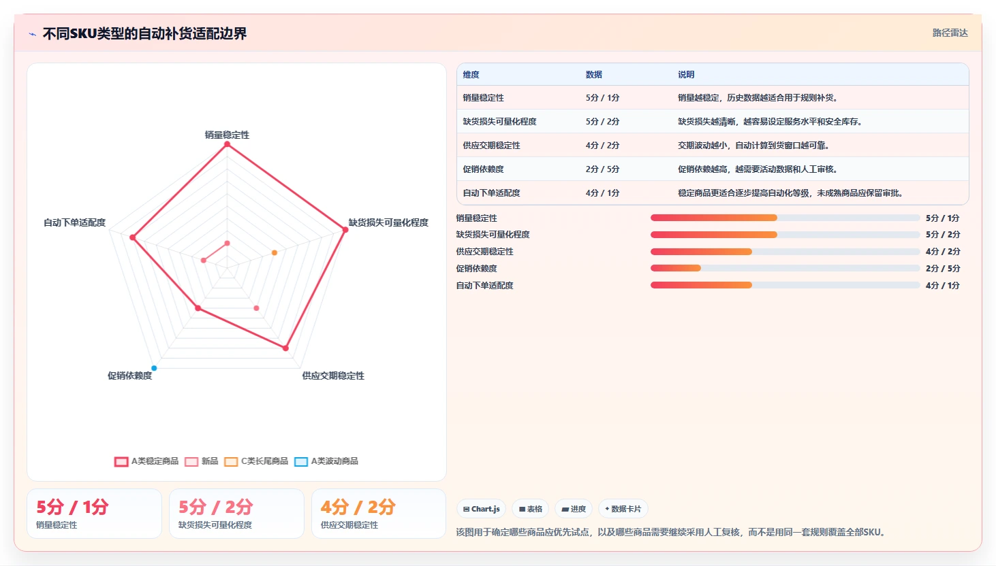The height and width of the screenshot is (566, 996).
Task: Click the 供应交期稳定性 progress bar
Action: pyautogui.click(x=785, y=252)
